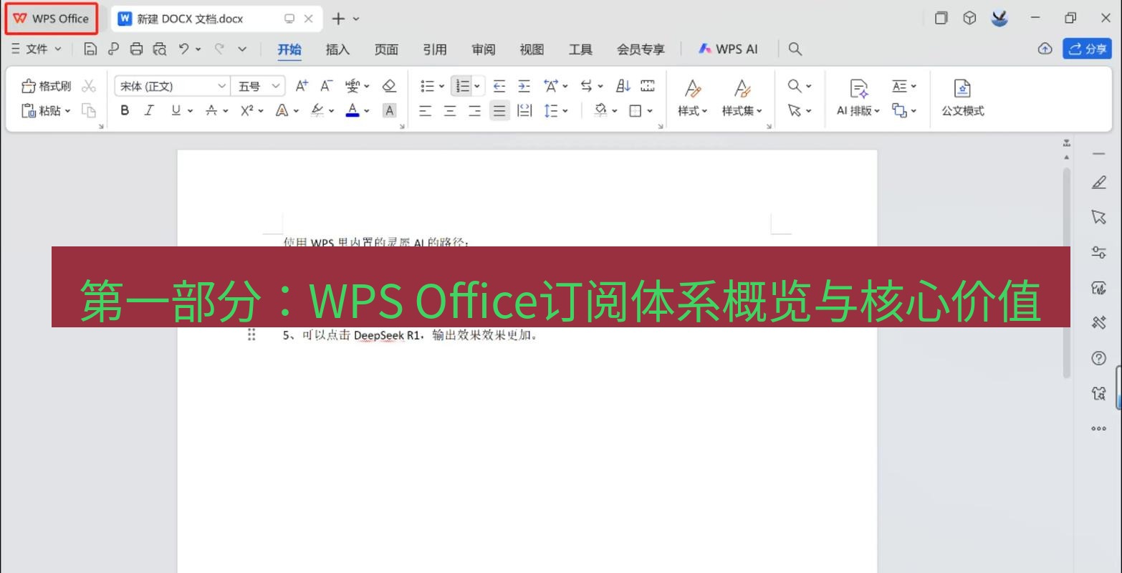Toggle Italic formatting
Viewport: 1122px width, 573px height.
[x=149, y=110]
